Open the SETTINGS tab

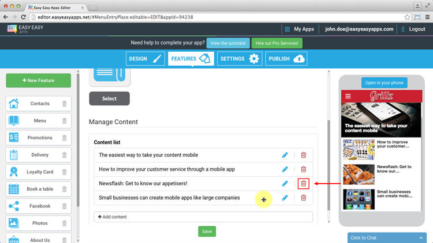239,59
